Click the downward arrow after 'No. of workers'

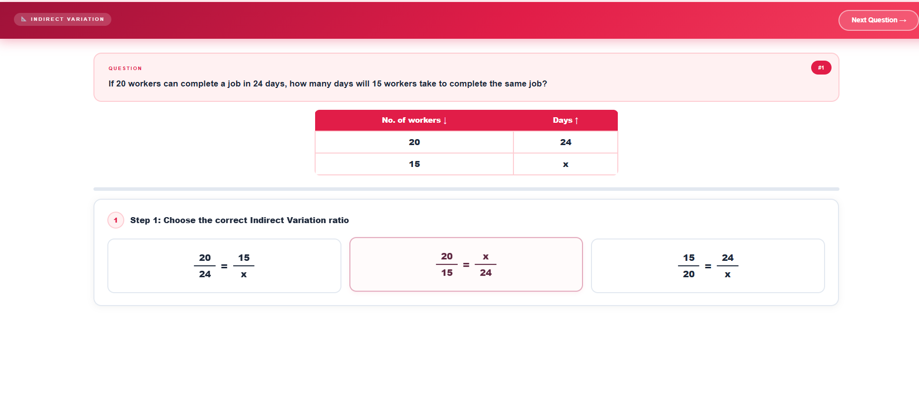pyautogui.click(x=445, y=120)
